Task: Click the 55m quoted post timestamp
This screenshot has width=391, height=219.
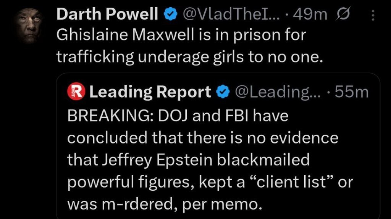Action: [350, 92]
